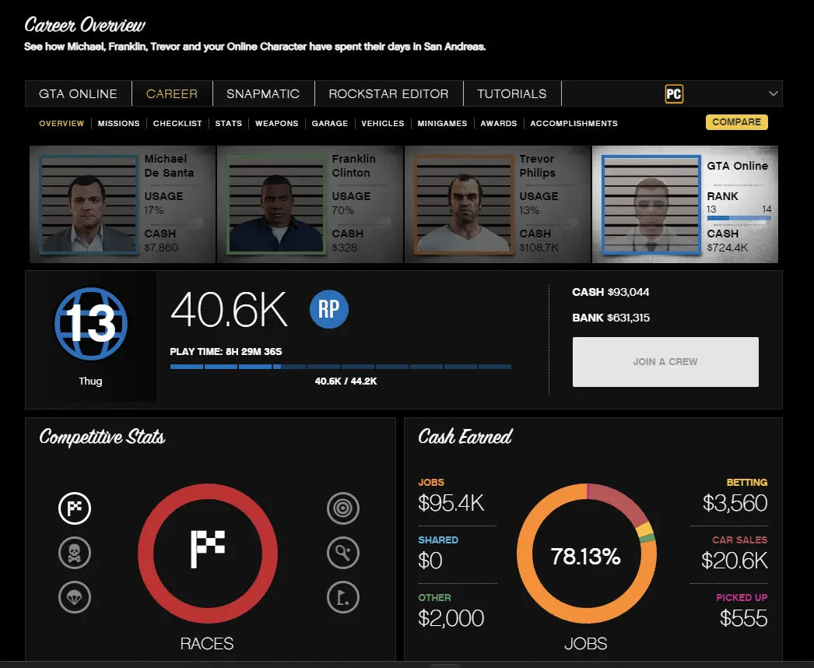Select the Golf flag stat icon
Screen dimensions: 814x668
coord(343,597)
